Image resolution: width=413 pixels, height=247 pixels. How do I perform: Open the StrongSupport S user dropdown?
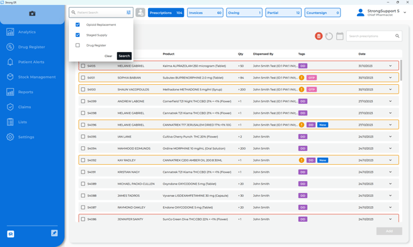pos(405,13)
